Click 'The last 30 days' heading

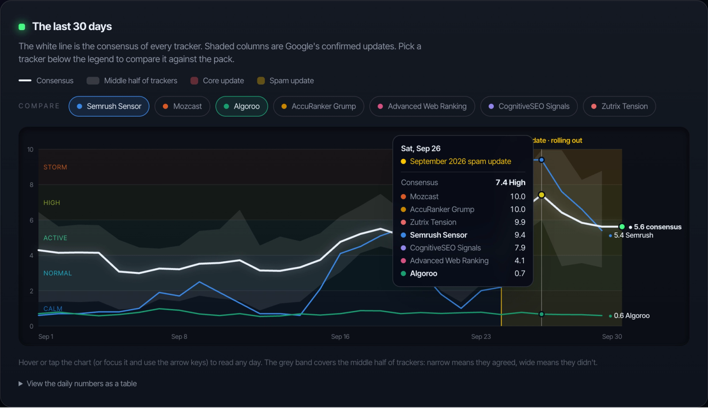coord(72,27)
